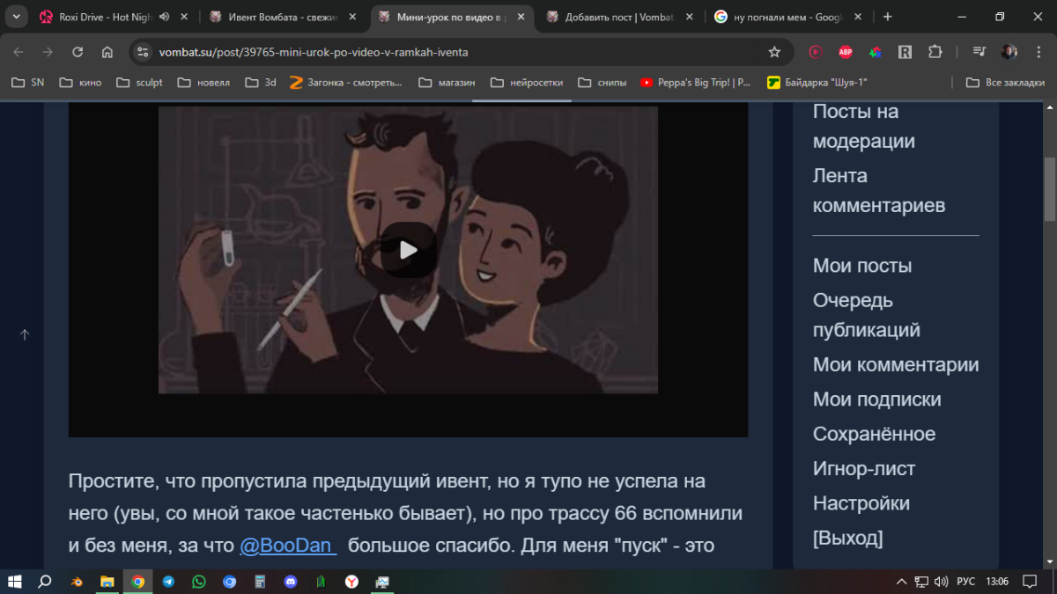
Task: Open Telegram from the taskbar
Action: tap(168, 582)
